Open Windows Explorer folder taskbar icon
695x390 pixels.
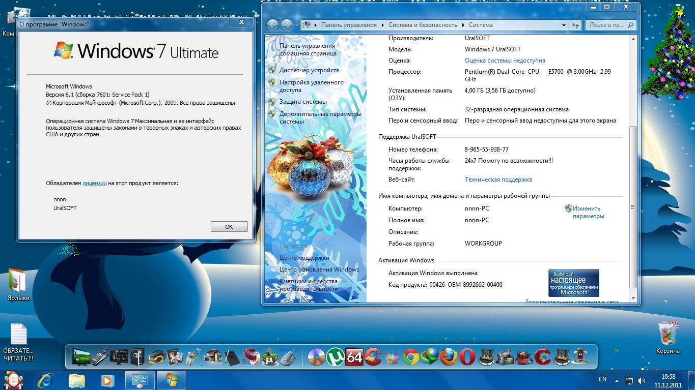76,380
